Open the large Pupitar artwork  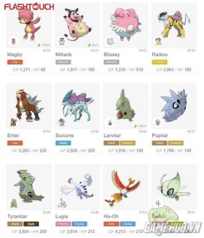[174, 106]
